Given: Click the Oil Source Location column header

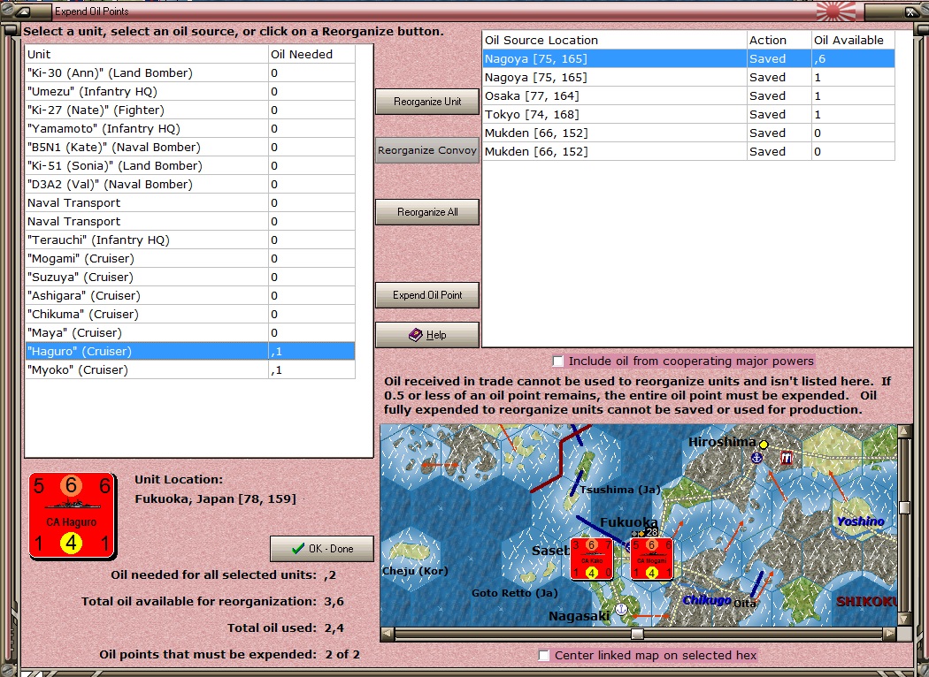Looking at the screenshot, I should [614, 41].
